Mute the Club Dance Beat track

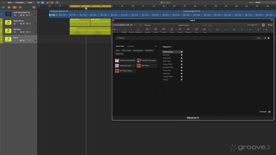point(21,15)
